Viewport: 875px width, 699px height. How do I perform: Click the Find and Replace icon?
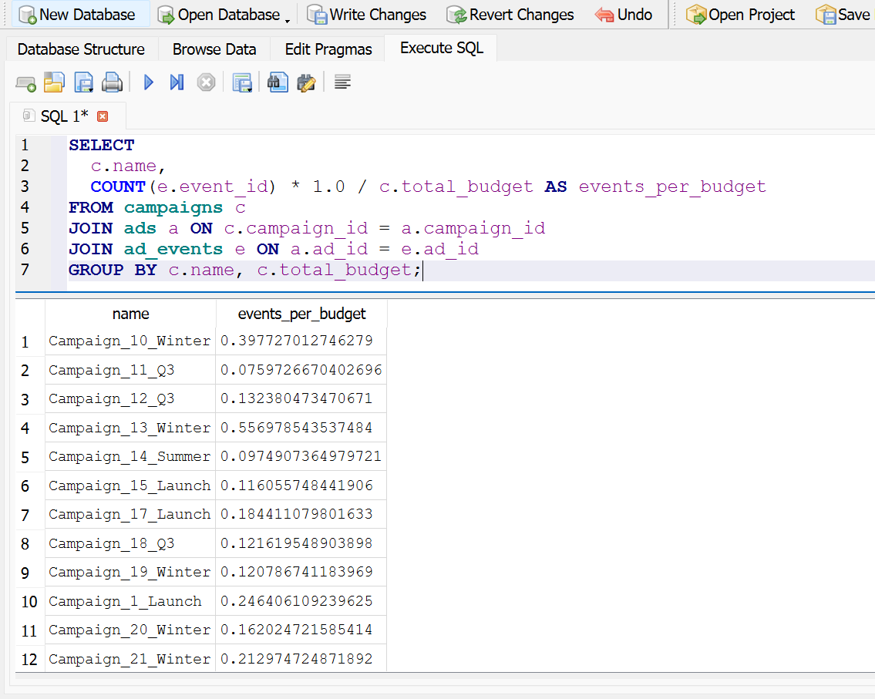[306, 82]
